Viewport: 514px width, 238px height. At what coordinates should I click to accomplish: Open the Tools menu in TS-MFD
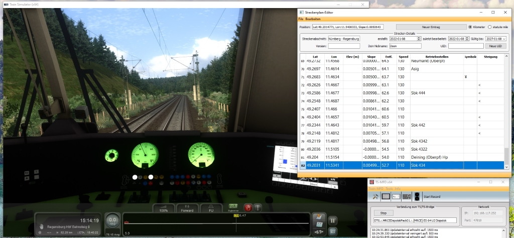(x=389, y=189)
